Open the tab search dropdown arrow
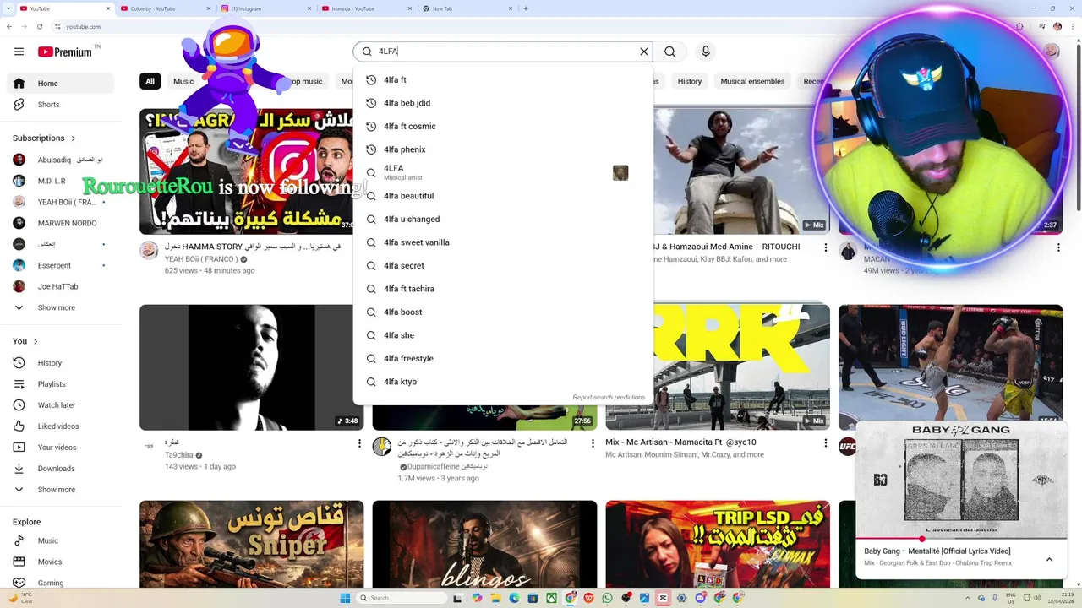 8,8
